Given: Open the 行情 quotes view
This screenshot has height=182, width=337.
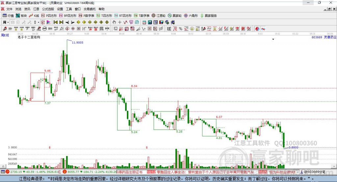Looking at the screenshot, I should point(8,16).
